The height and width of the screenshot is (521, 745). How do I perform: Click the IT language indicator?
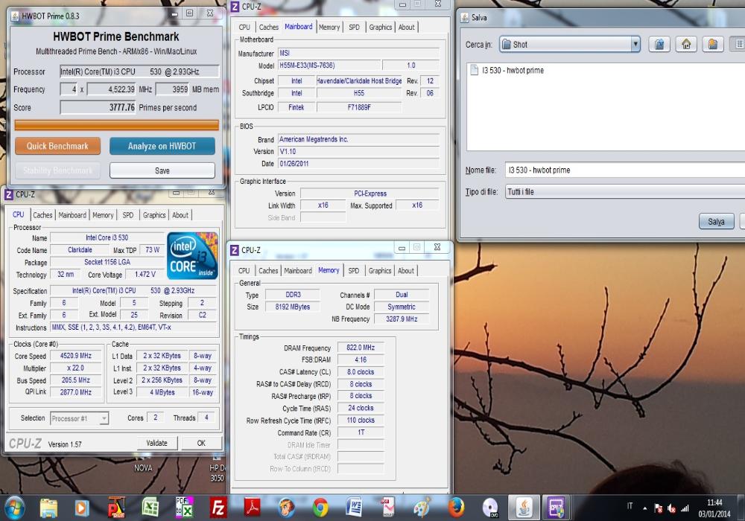coord(630,506)
